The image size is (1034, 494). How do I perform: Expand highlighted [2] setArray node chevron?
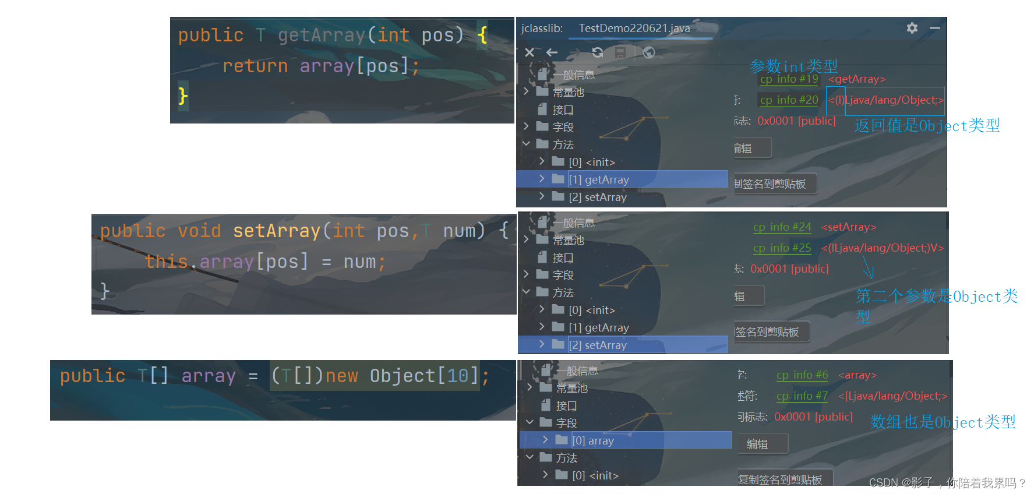pos(542,344)
